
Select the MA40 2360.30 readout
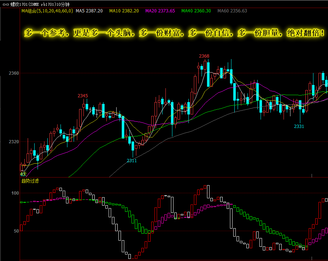pos(196,11)
